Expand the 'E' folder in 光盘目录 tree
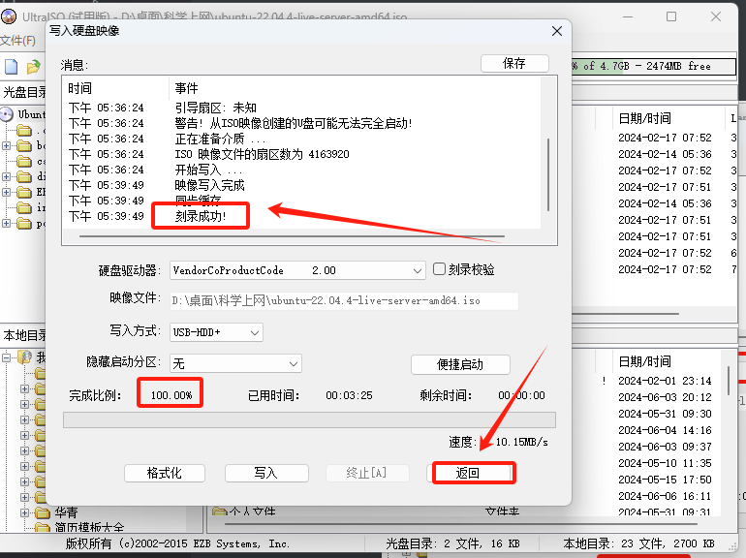Screen dimensions: 746x558 coord(6,192)
